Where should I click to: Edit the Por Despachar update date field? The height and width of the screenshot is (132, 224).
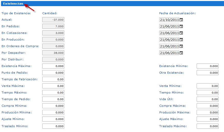[169, 53]
